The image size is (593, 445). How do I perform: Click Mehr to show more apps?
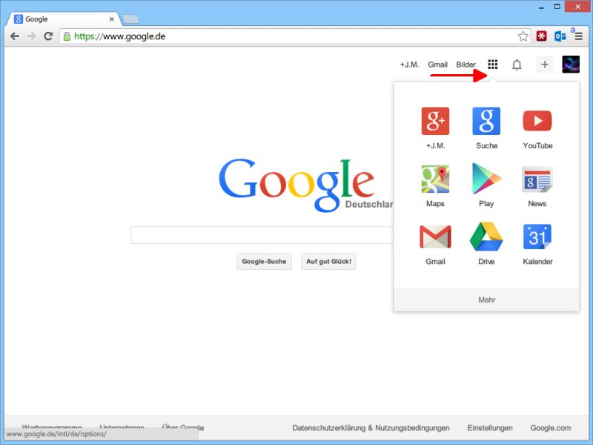pos(486,300)
